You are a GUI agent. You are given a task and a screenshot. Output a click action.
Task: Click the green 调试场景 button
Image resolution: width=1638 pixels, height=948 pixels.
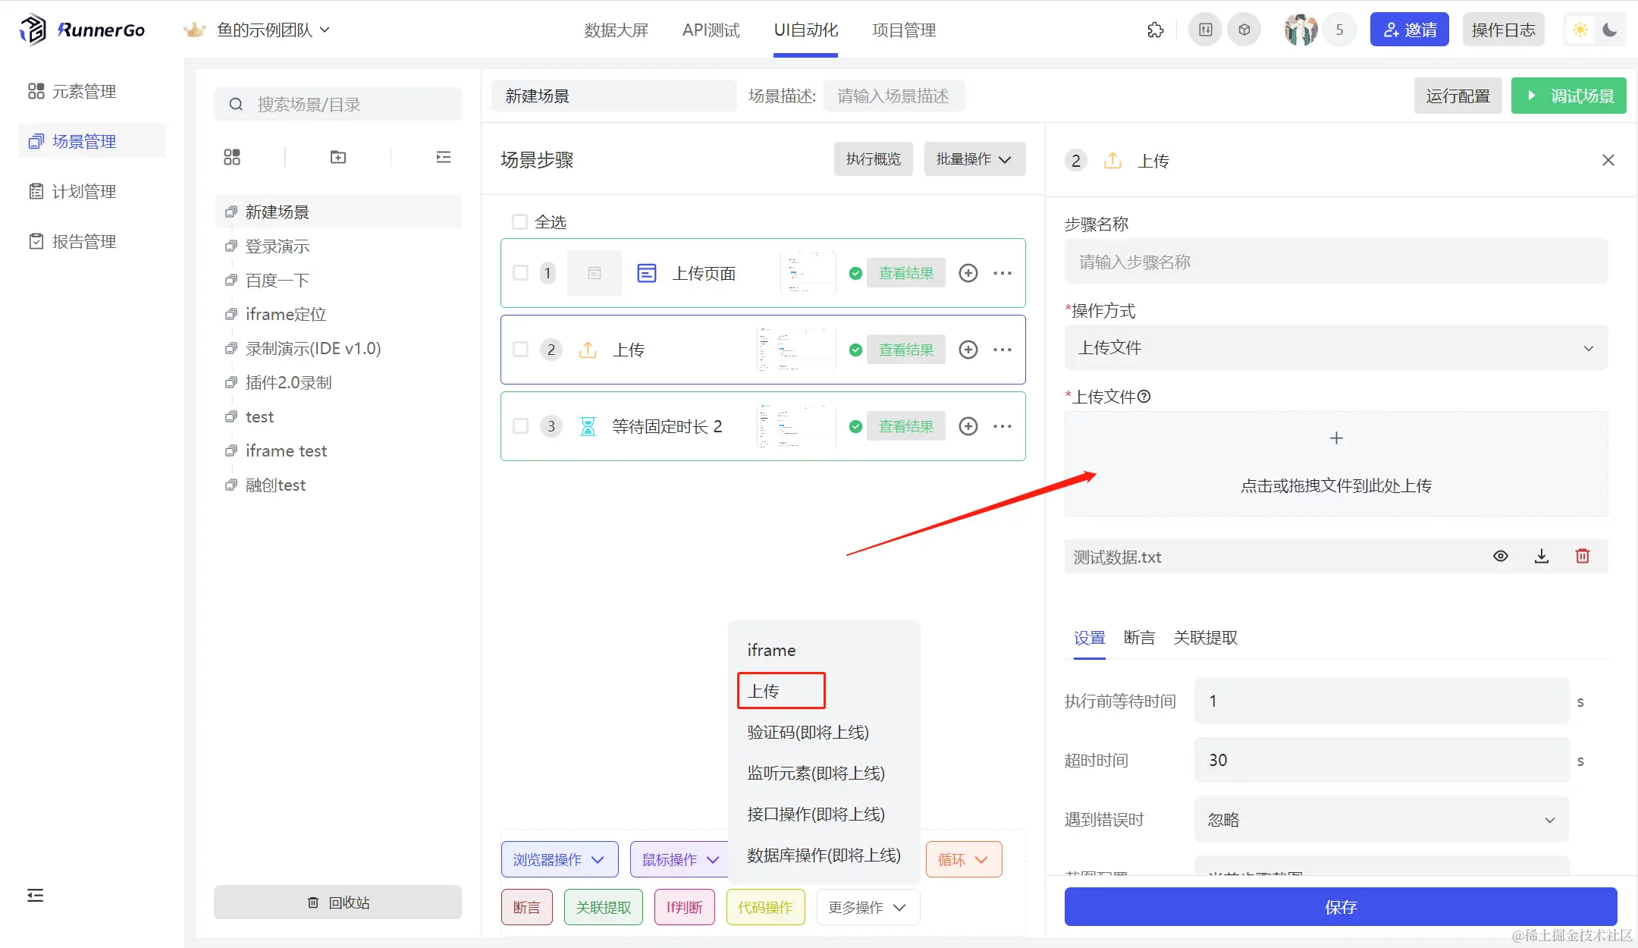(x=1568, y=96)
